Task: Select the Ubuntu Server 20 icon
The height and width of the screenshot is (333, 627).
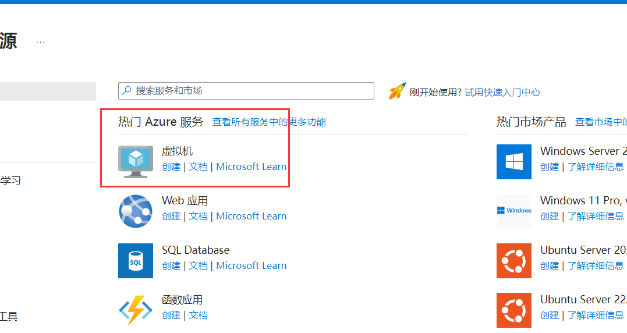Action: [x=514, y=260]
